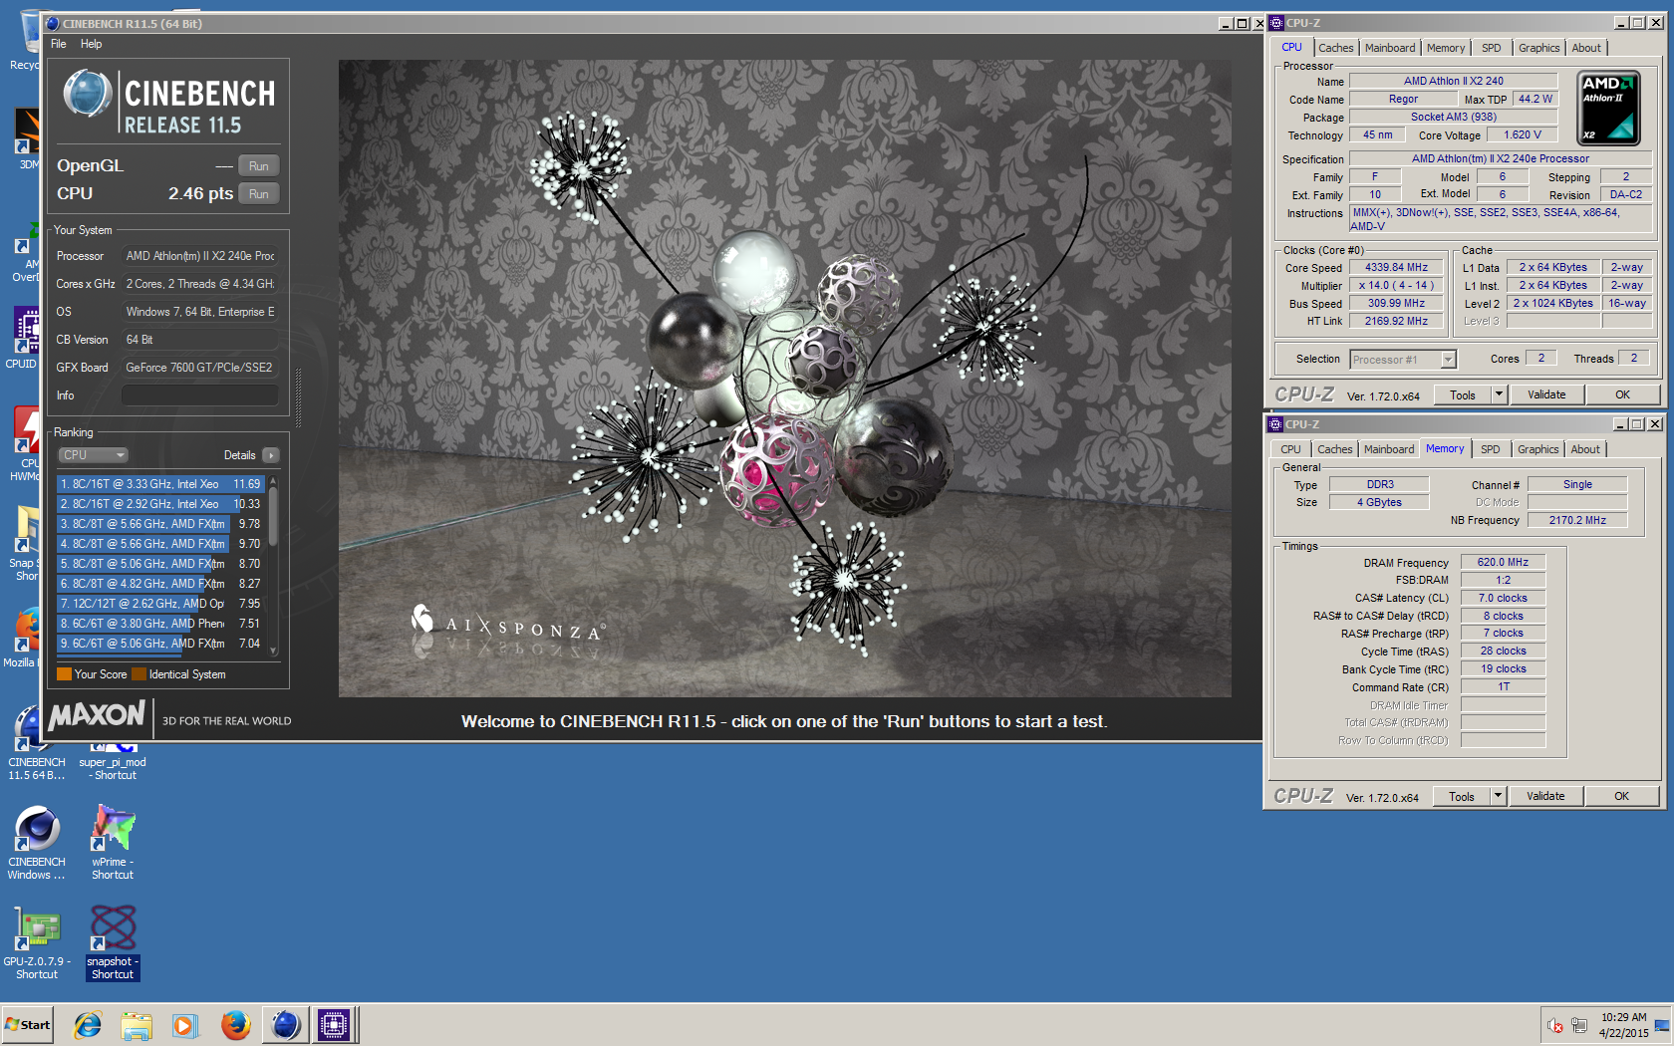1674x1046 pixels.
Task: Open Graphics tab in bottom CPU-Z window
Action: pyautogui.click(x=1537, y=449)
